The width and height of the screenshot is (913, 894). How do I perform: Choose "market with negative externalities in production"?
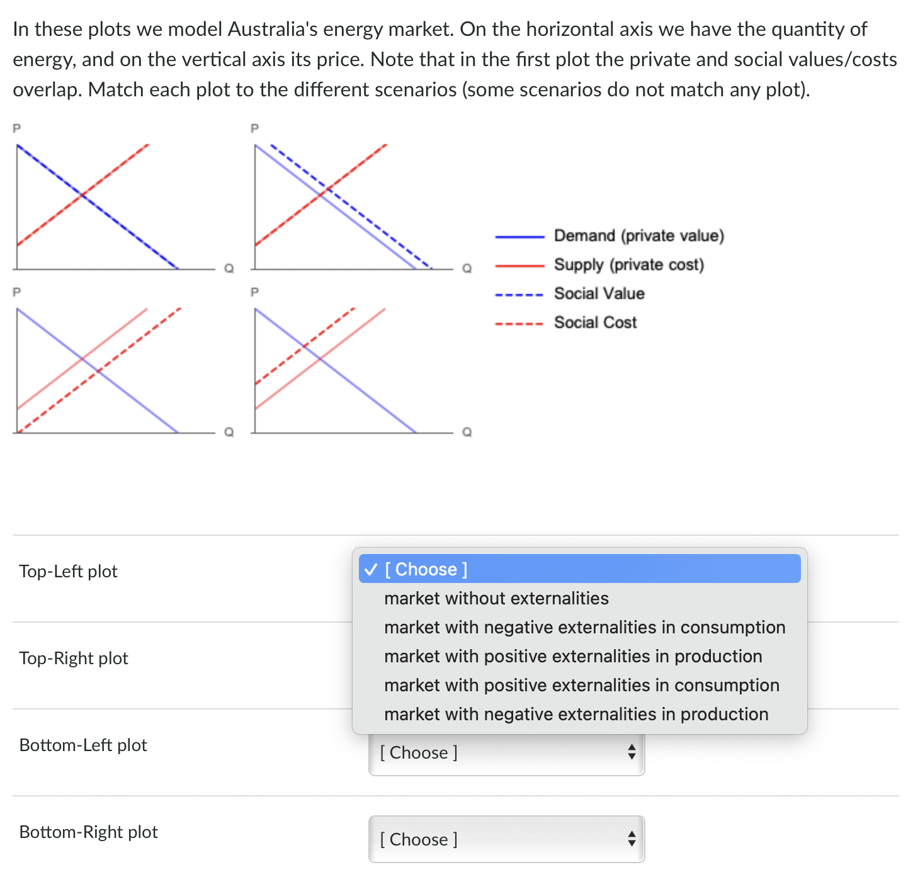pos(576,714)
